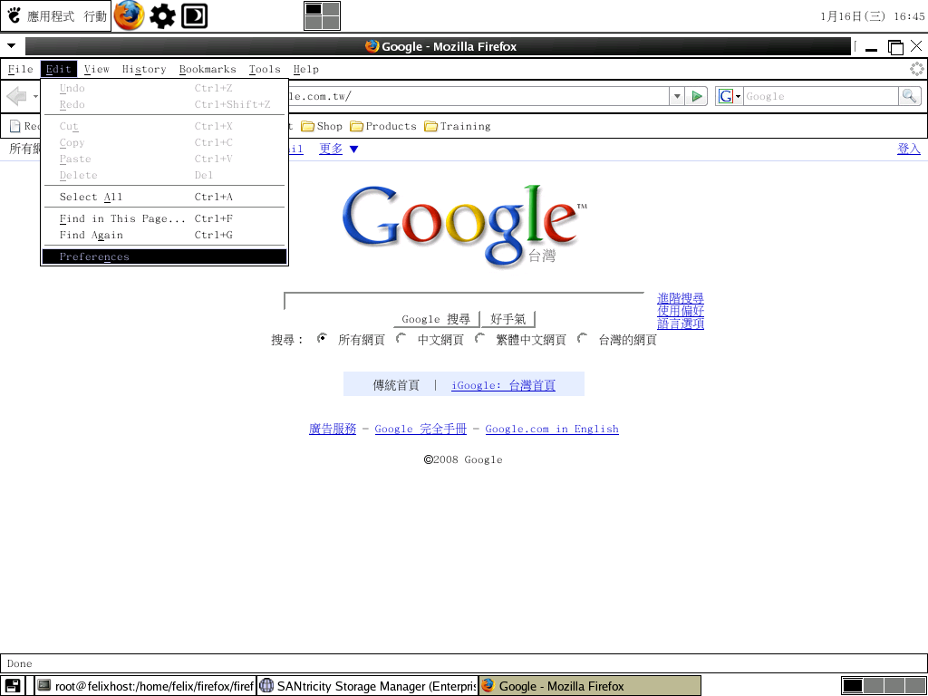Open the iGoogle: 台灣首頁 link
The width and height of the screenshot is (928, 696).
click(x=503, y=385)
